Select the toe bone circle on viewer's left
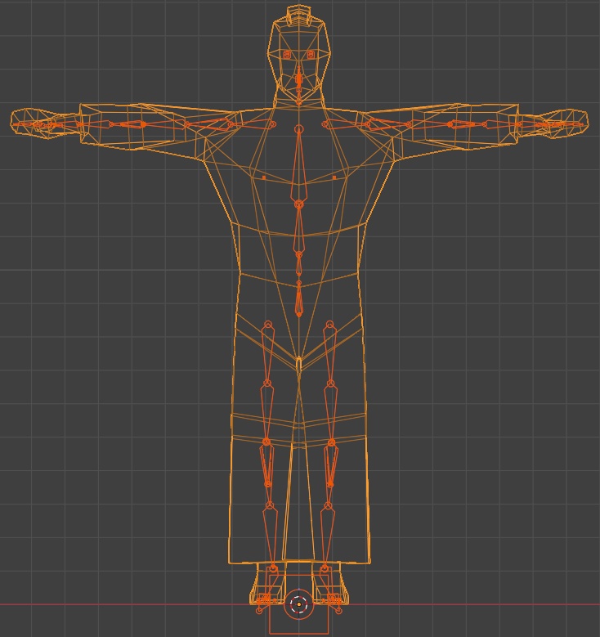 click(259, 611)
